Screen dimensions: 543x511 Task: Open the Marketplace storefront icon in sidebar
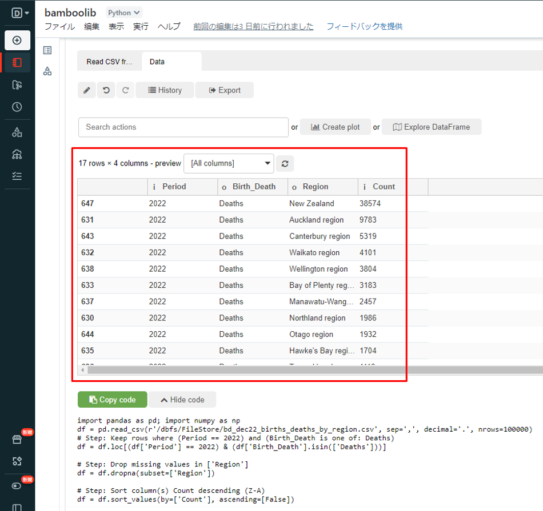(x=17, y=439)
